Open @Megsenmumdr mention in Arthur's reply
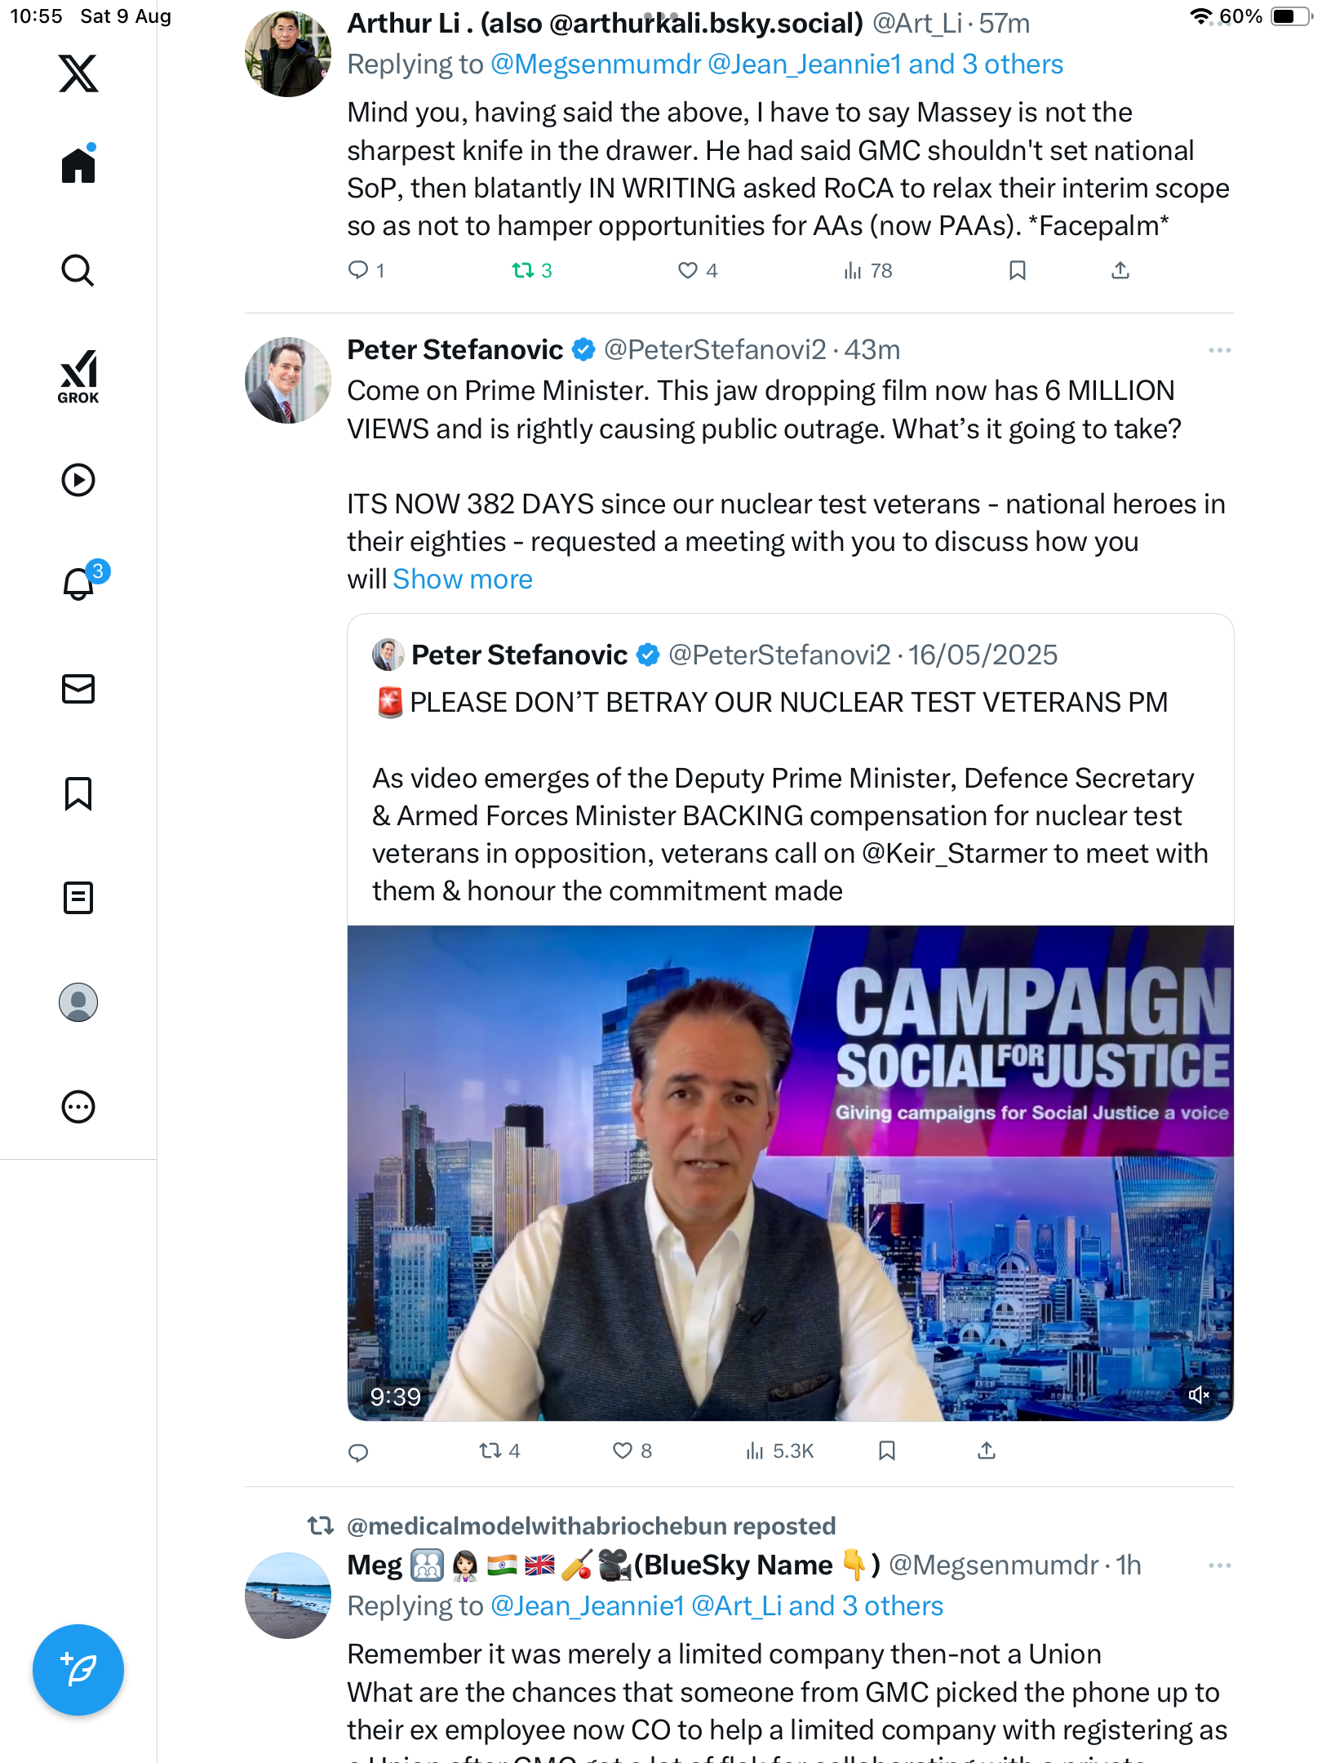 tap(595, 64)
